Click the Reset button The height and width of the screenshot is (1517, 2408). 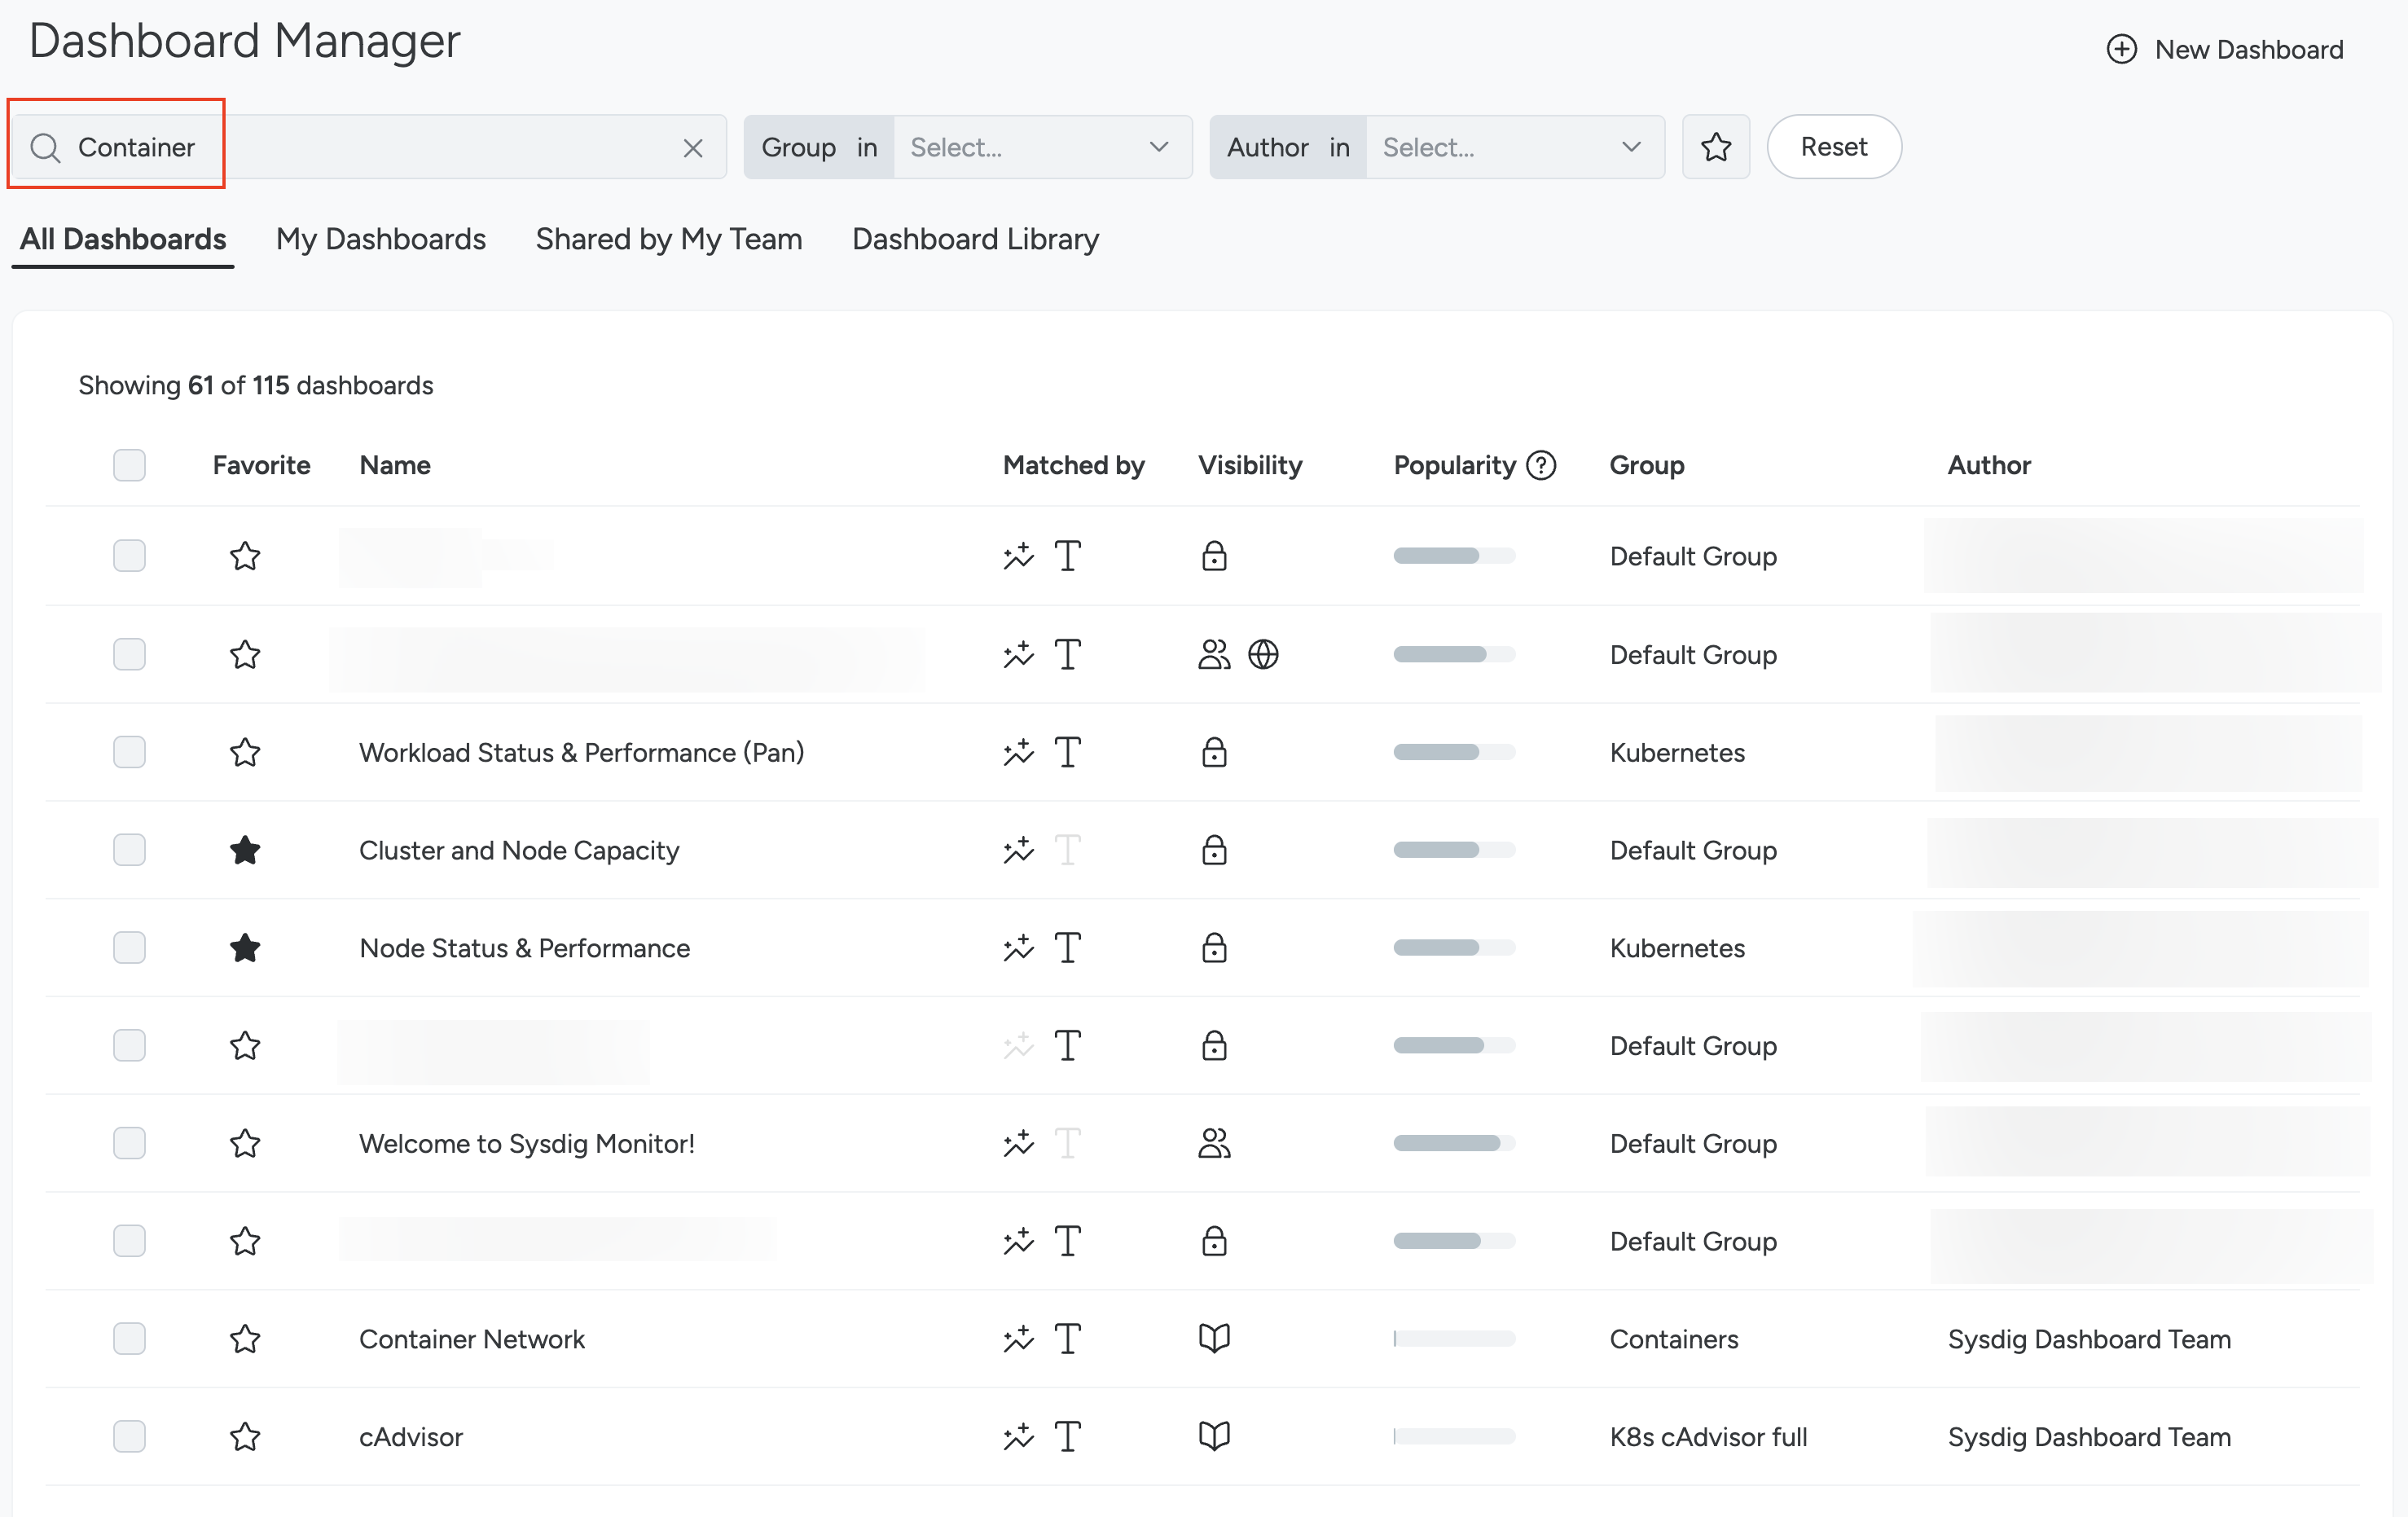tap(1834, 147)
